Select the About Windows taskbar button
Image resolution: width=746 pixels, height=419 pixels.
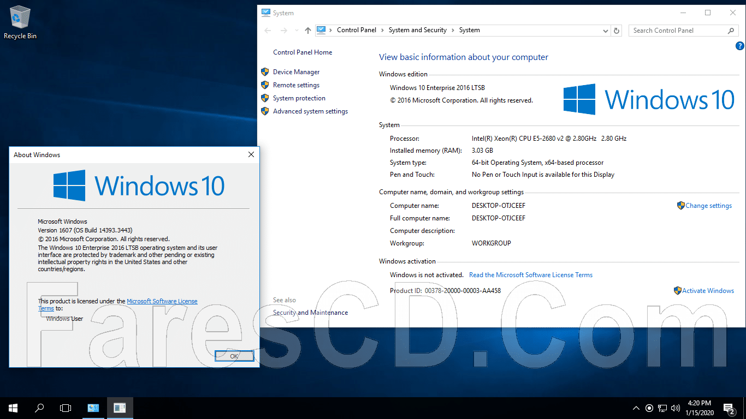(x=120, y=408)
